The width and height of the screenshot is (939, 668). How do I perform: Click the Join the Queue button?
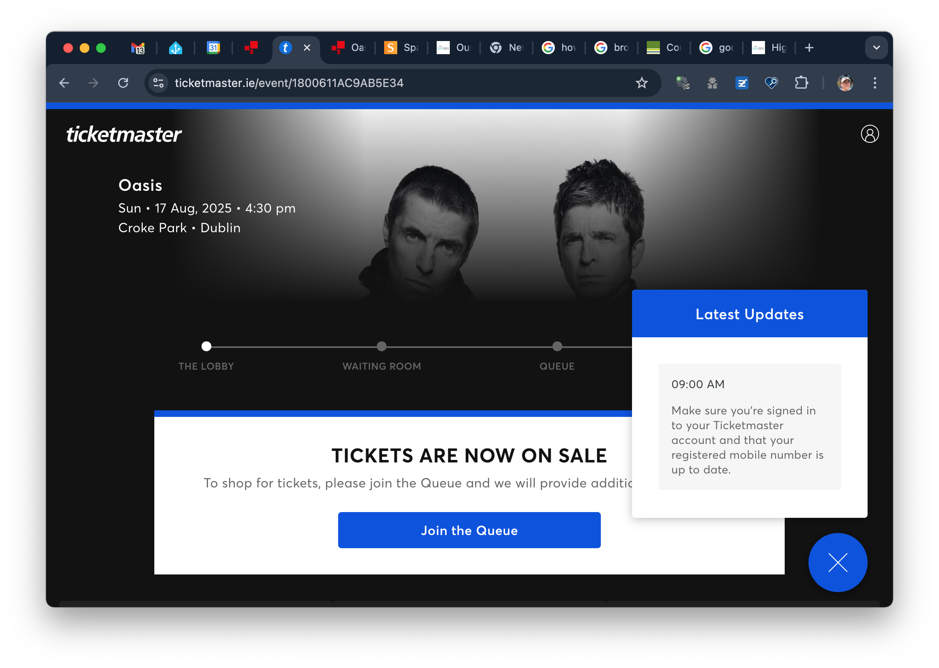[469, 530]
